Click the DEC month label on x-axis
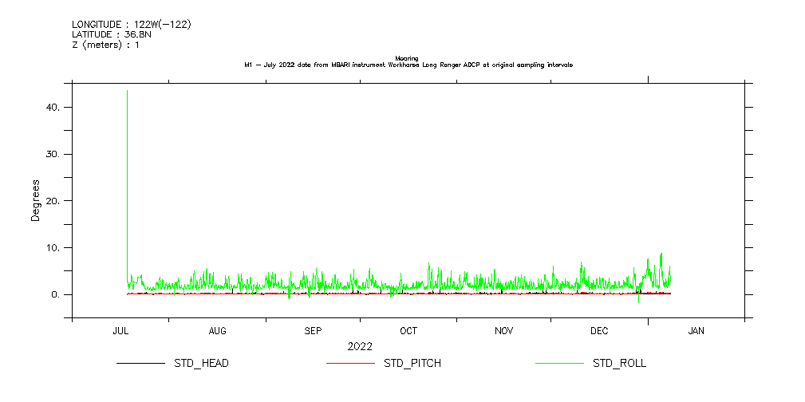The image size is (805, 402). [599, 331]
